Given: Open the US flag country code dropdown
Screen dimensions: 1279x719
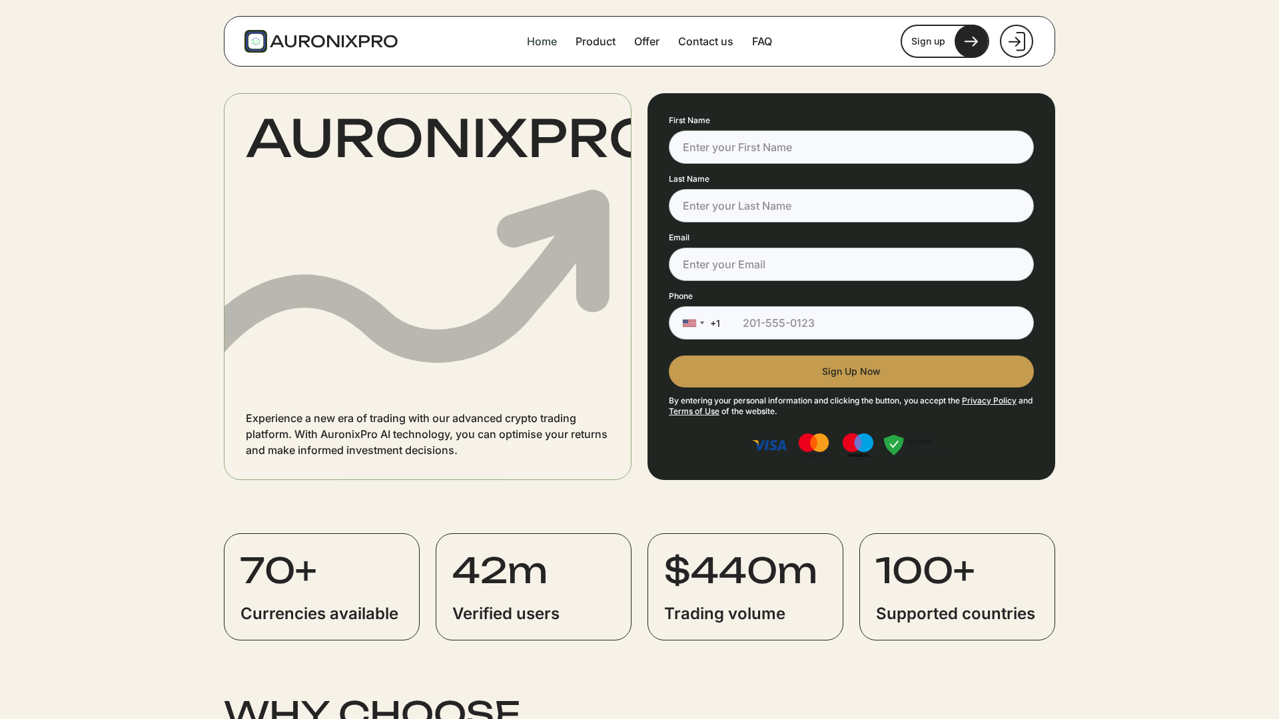Looking at the screenshot, I should (693, 323).
